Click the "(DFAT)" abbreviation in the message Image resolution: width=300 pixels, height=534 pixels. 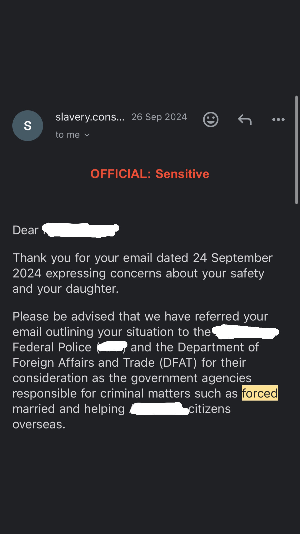pos(178,363)
